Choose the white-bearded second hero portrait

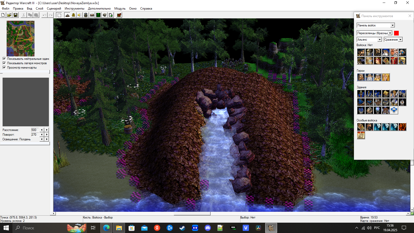[x=369, y=77]
